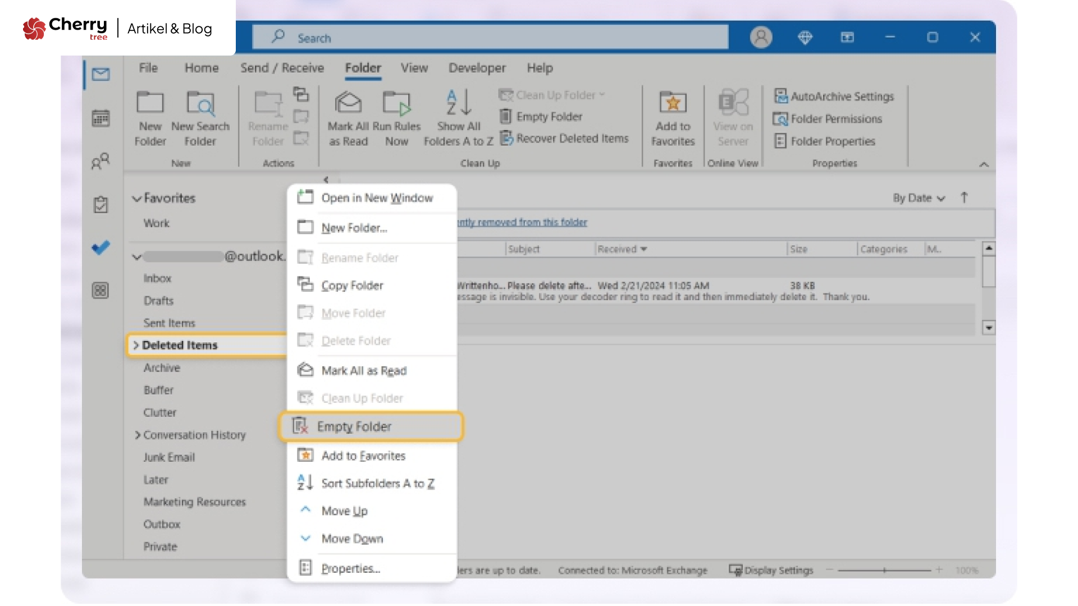Click Recover Deleted Items in ribbon

pyautogui.click(x=564, y=139)
